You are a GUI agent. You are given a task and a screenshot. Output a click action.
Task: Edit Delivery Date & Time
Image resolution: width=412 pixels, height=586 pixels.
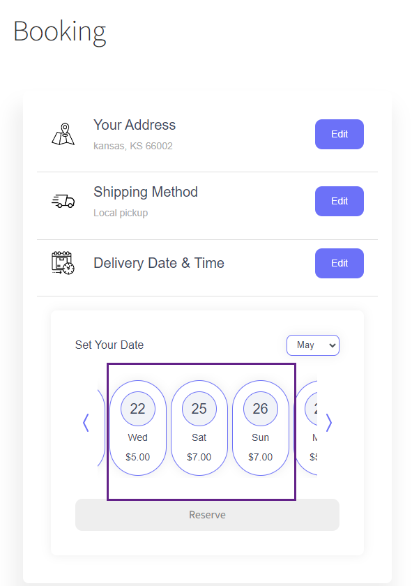[x=339, y=263]
